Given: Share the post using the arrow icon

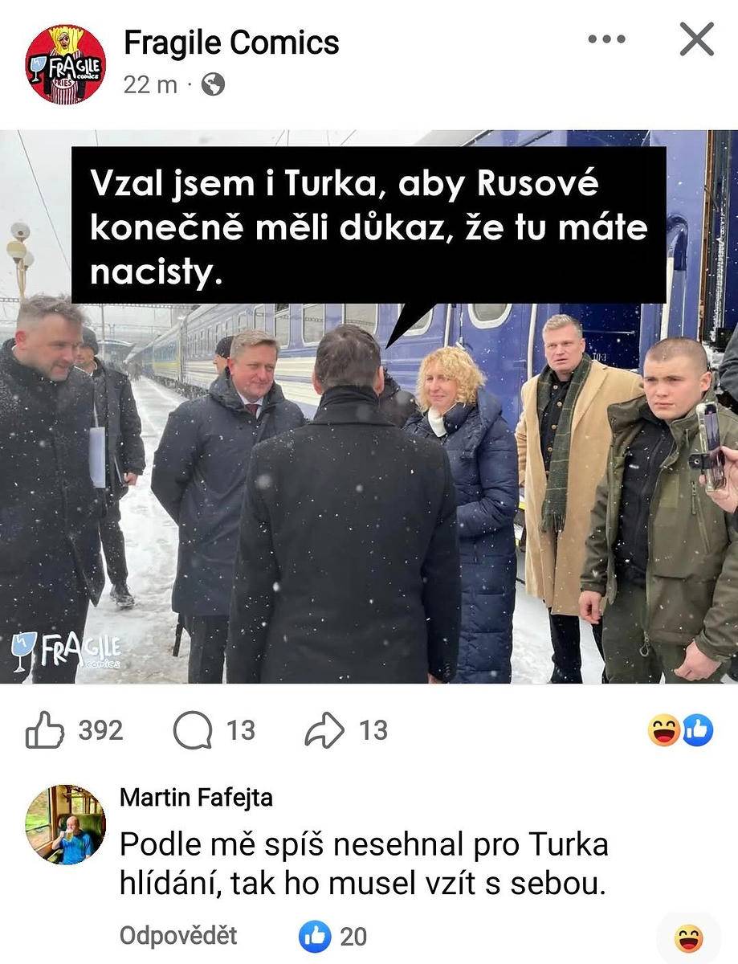Looking at the screenshot, I should pyautogui.click(x=324, y=730).
